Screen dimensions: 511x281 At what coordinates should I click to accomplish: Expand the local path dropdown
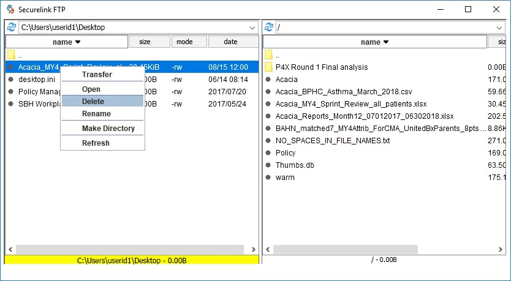252,28
